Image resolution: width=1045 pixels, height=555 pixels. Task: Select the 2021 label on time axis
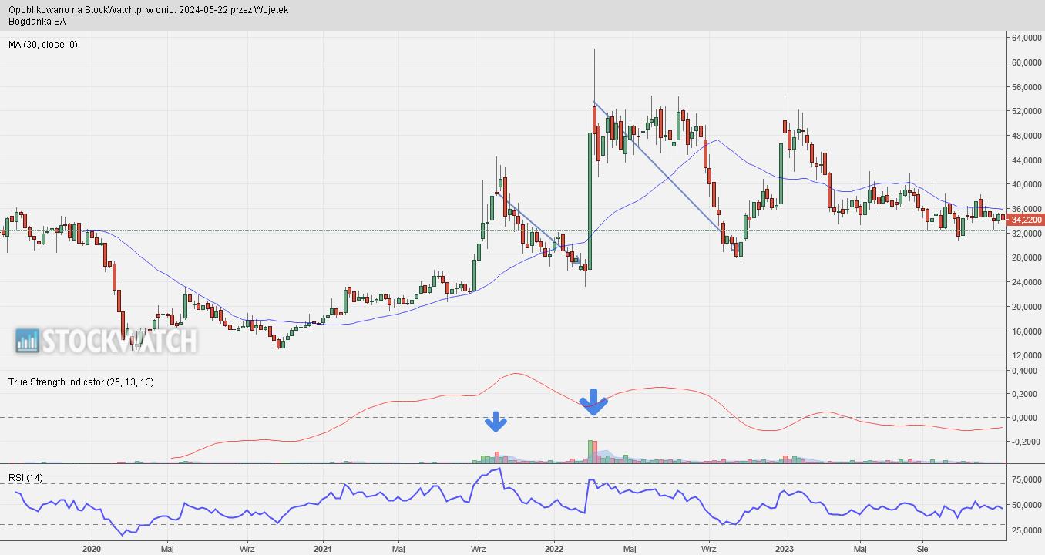[x=323, y=549]
